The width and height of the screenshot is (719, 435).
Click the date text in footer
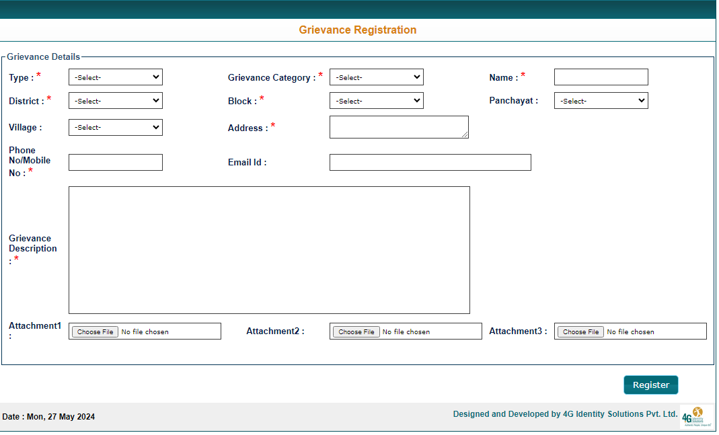pyautogui.click(x=48, y=417)
